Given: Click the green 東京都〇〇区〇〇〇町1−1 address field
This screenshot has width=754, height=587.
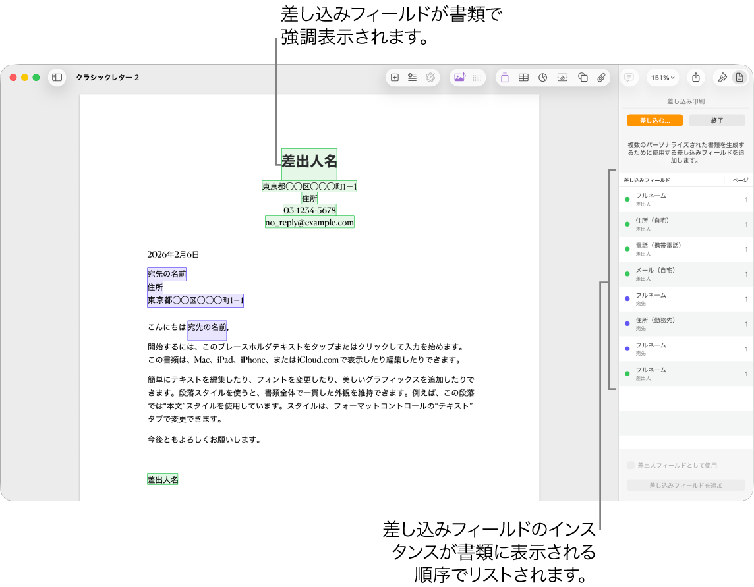Looking at the screenshot, I should pyautogui.click(x=309, y=186).
